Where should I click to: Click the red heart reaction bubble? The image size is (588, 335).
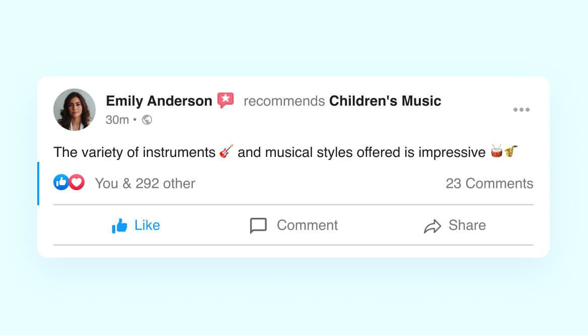[77, 183]
